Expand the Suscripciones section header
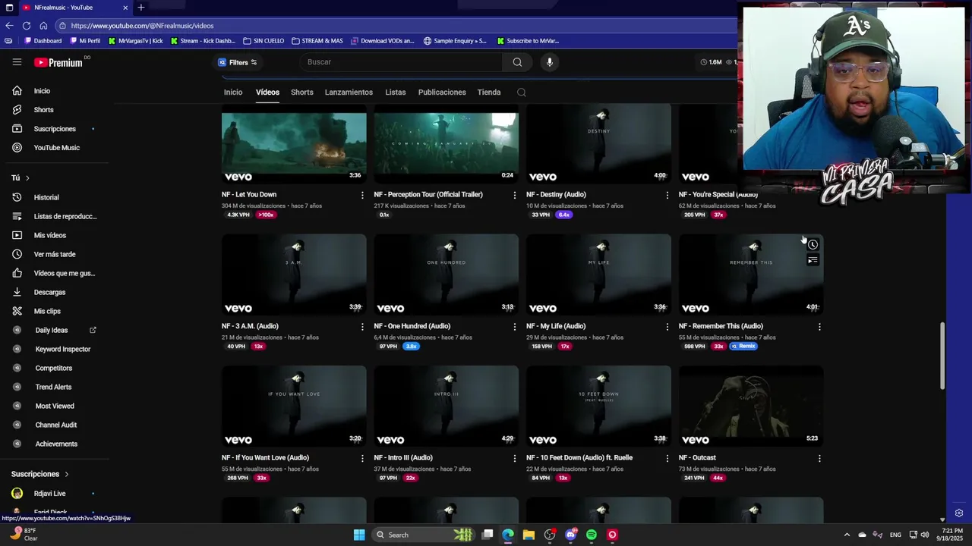 coord(39,474)
